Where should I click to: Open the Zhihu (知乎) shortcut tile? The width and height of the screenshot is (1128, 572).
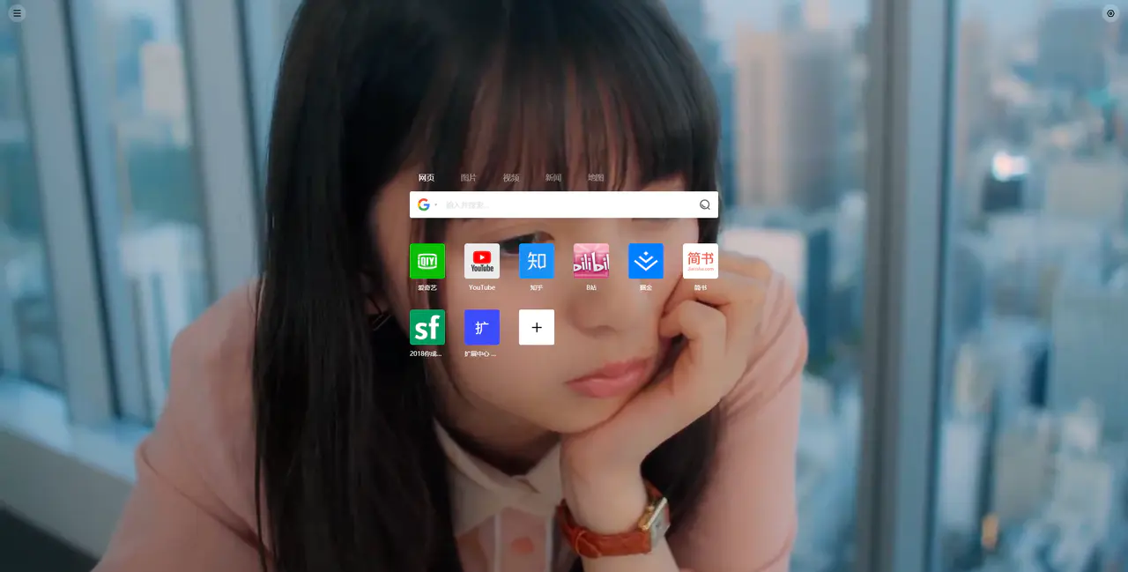pos(537,261)
